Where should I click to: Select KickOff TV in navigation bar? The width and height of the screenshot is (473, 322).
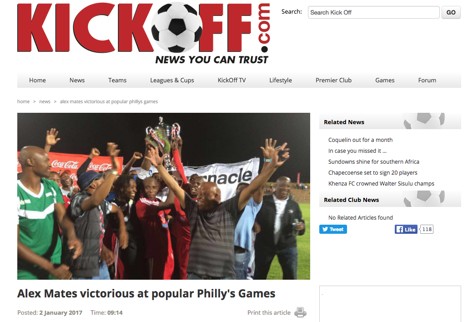(231, 80)
